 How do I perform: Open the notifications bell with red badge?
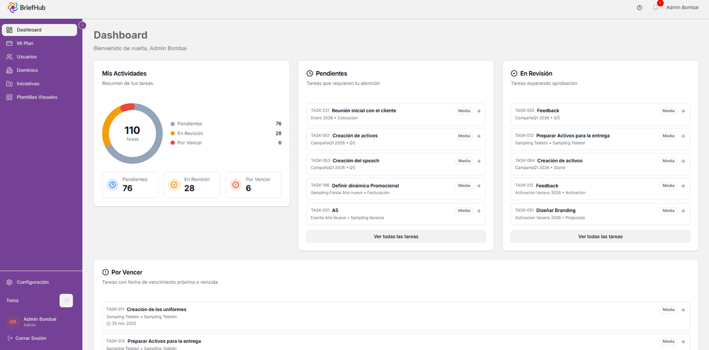[x=655, y=7]
